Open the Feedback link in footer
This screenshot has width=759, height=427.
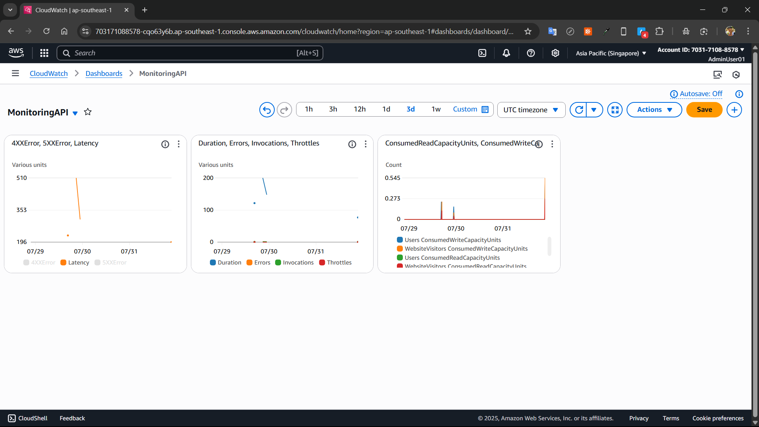coord(72,418)
